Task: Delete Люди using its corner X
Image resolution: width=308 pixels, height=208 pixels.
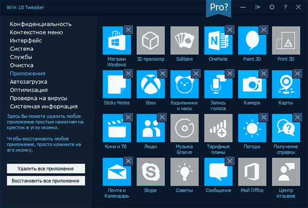Action: [162, 117]
